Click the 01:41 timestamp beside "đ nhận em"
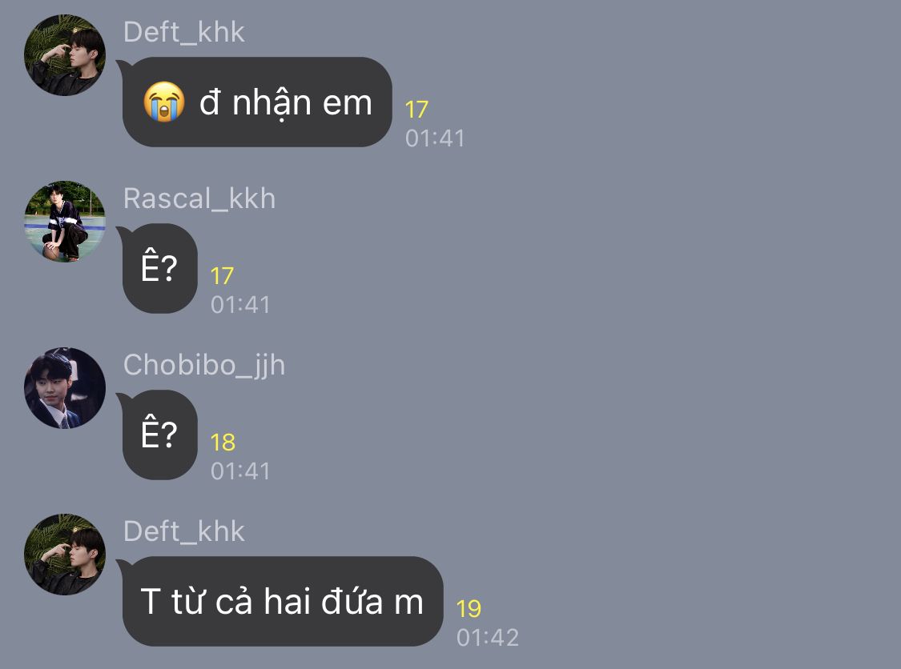The width and height of the screenshot is (901, 669). [x=435, y=138]
